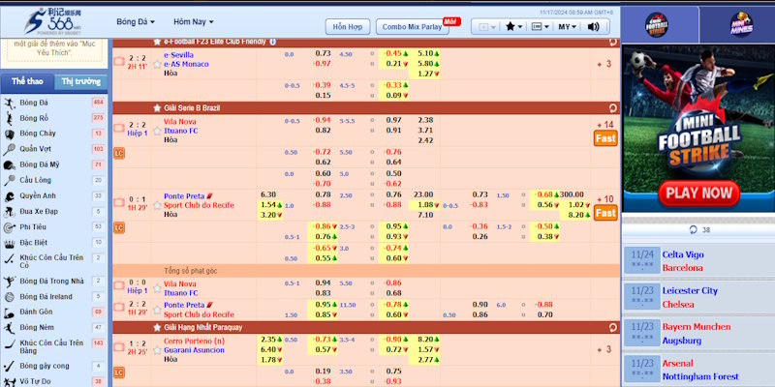775x387 pixels.
Task: Refresh the Giải Hạng Nhất Paraguay section
Action: (x=613, y=327)
